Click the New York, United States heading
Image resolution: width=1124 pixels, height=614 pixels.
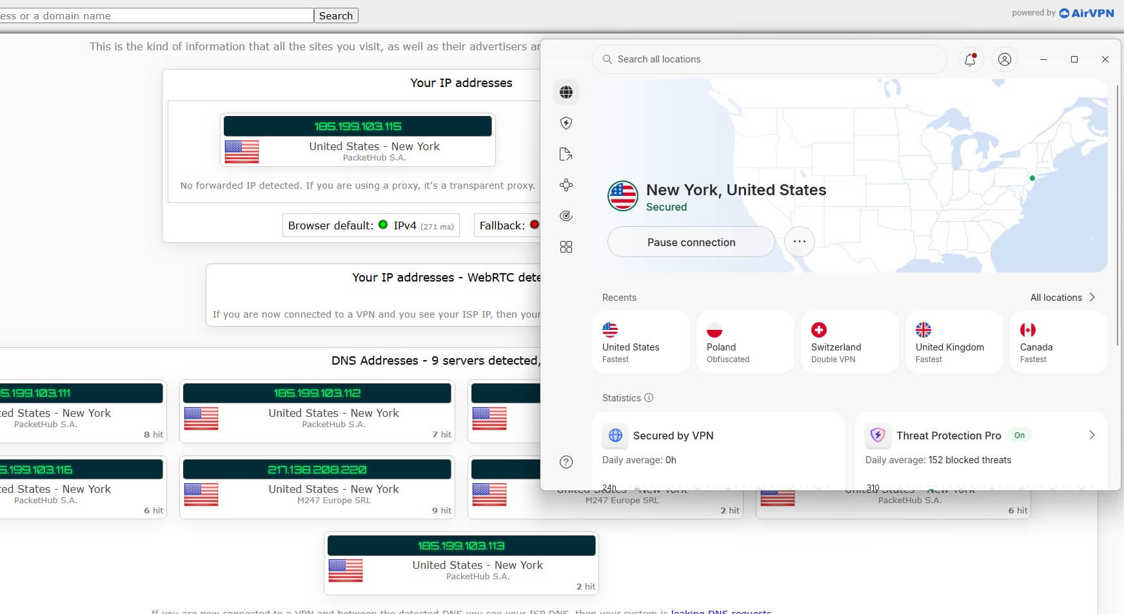(736, 190)
